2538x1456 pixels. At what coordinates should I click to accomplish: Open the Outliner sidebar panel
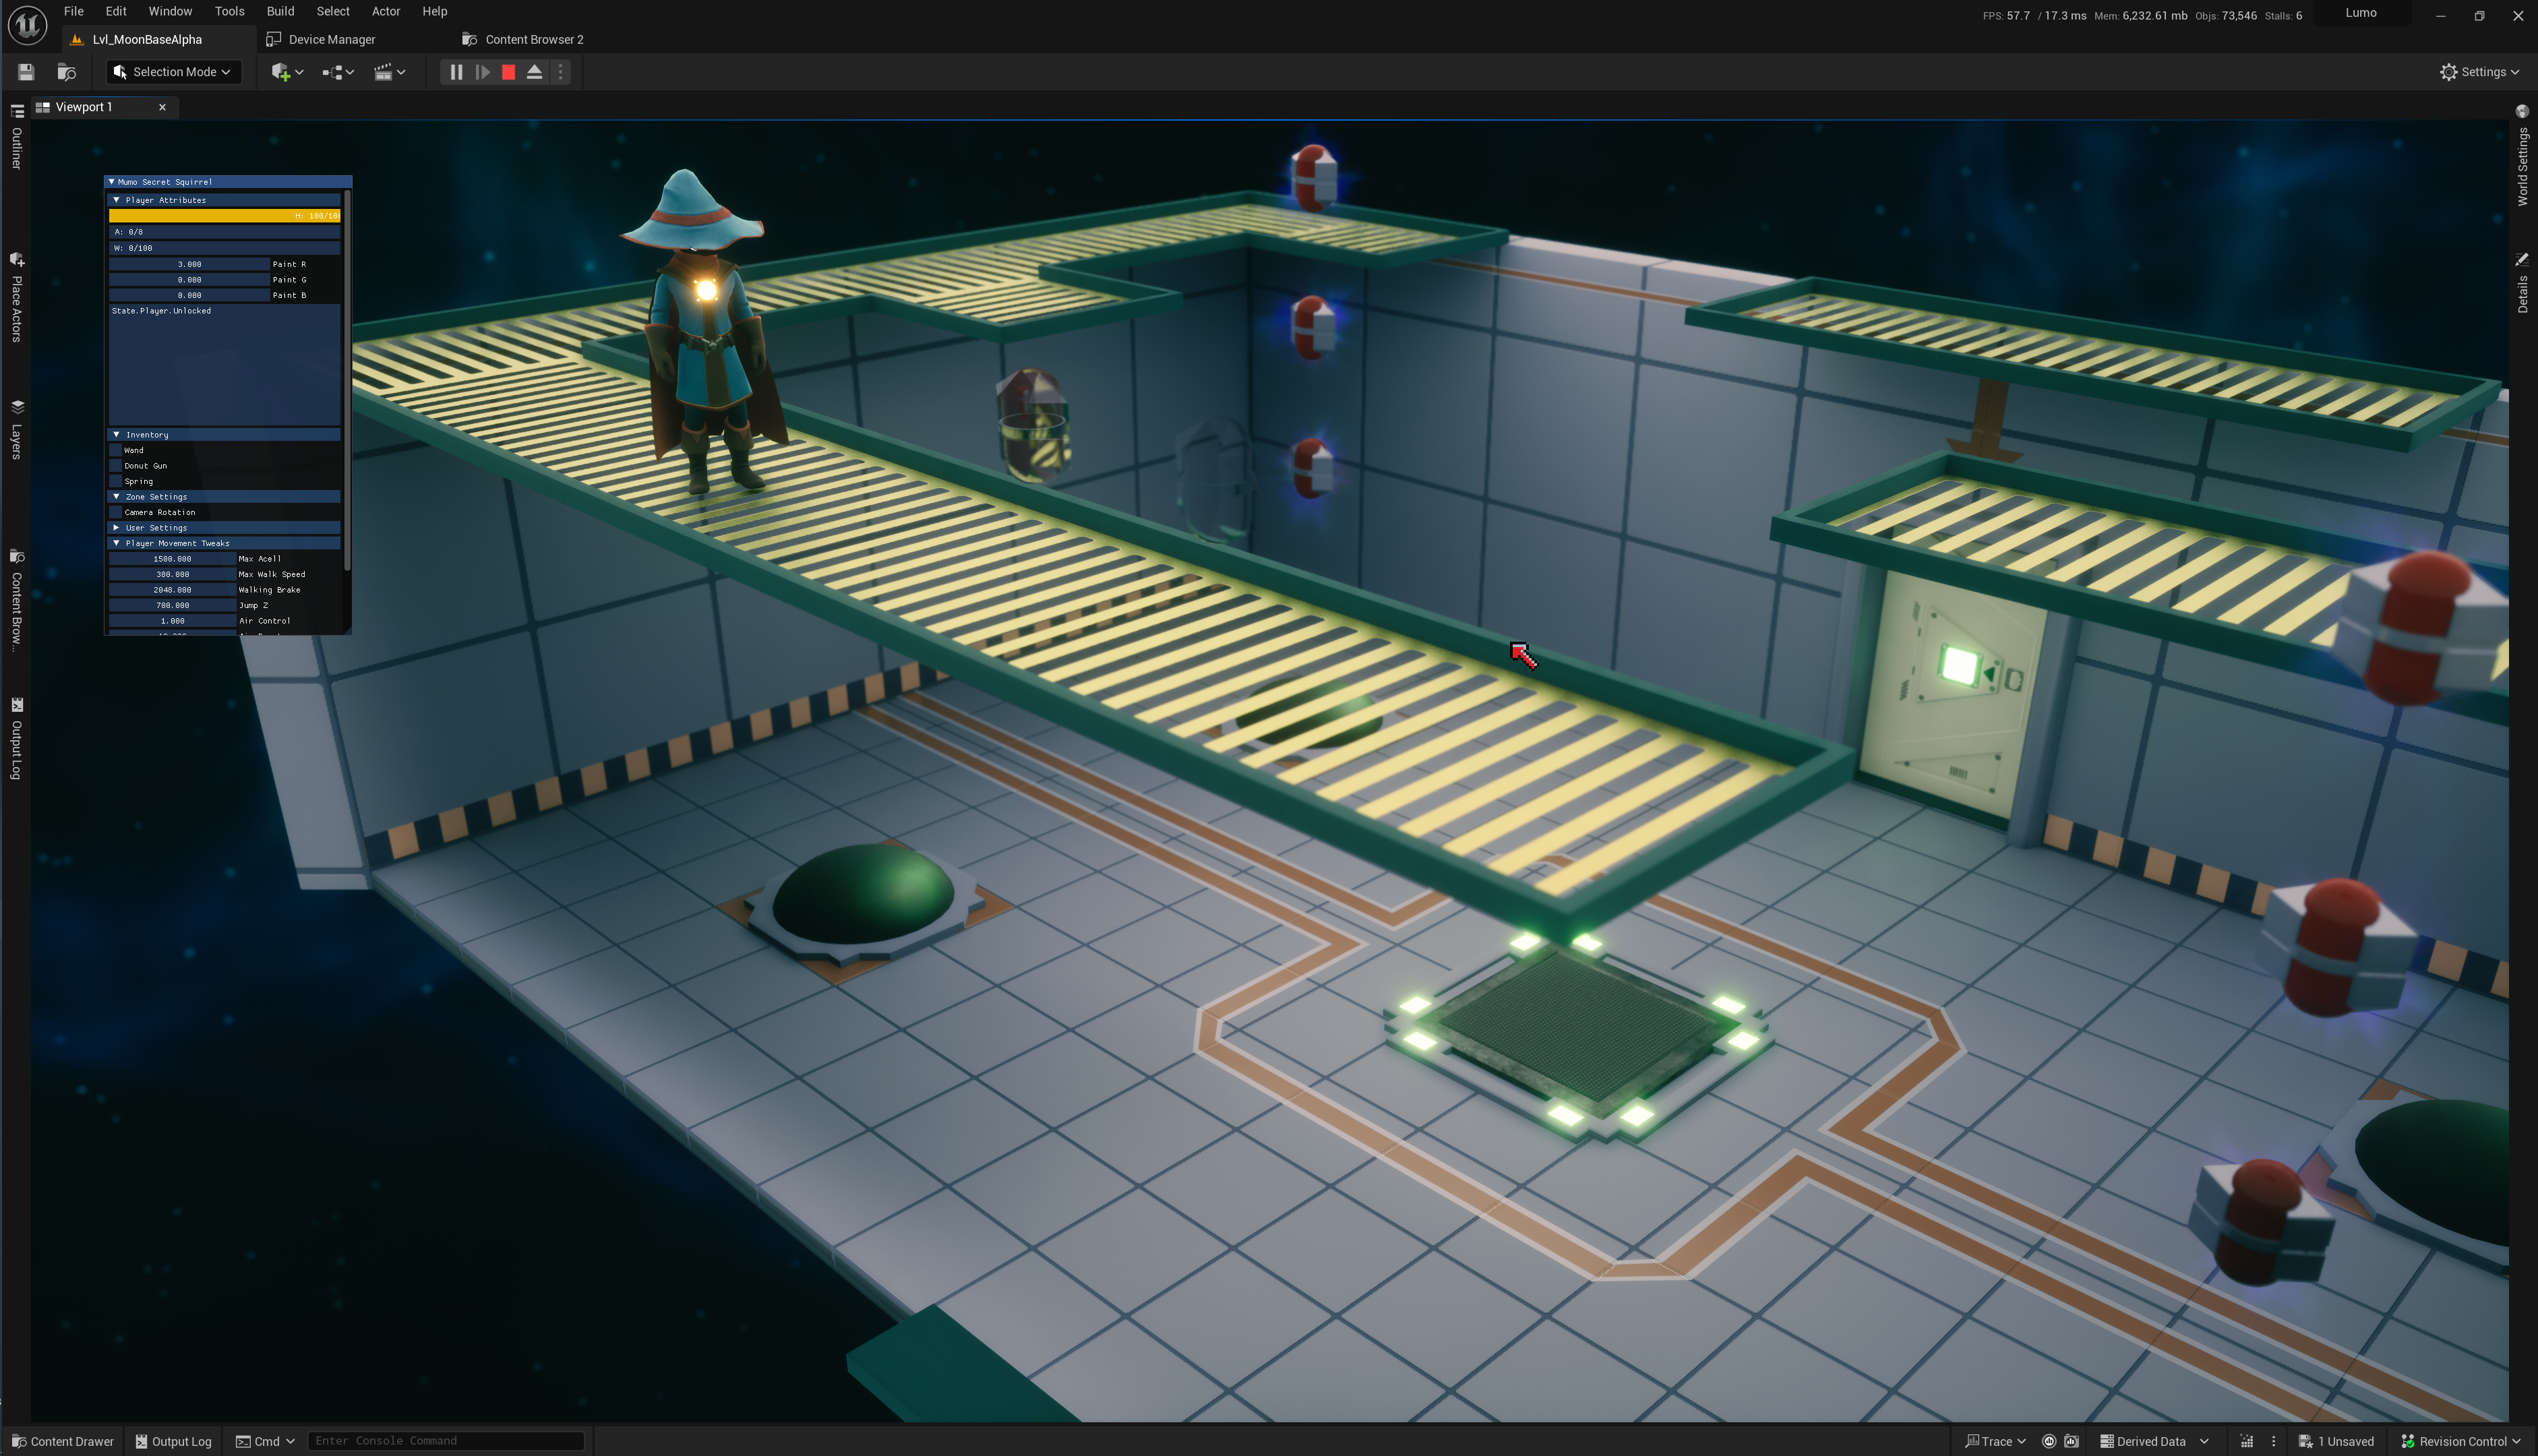pos(16,138)
